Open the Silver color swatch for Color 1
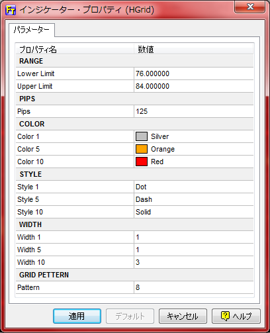This screenshot has height=333, width=270. tap(142, 136)
